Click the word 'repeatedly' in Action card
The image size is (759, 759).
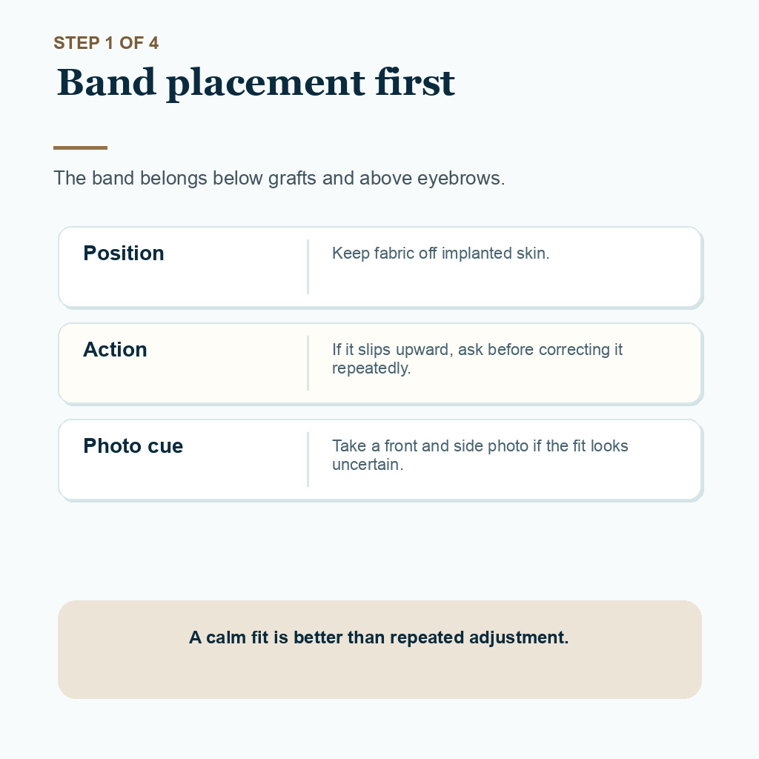point(371,368)
